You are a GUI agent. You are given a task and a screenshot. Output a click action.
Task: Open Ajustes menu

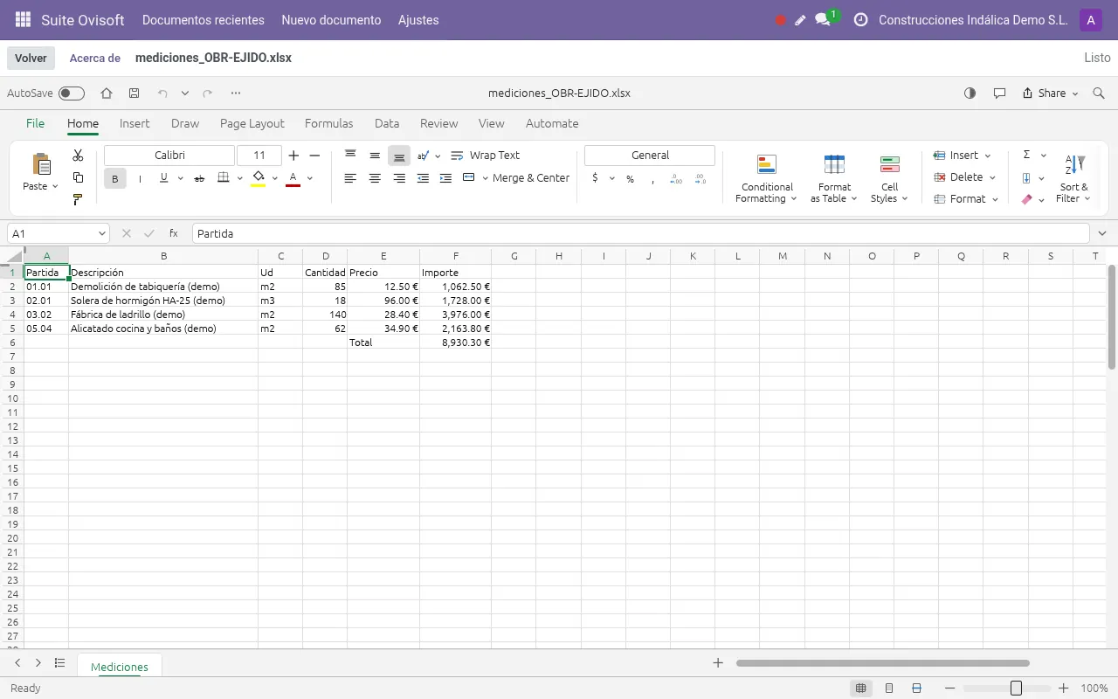click(x=418, y=19)
